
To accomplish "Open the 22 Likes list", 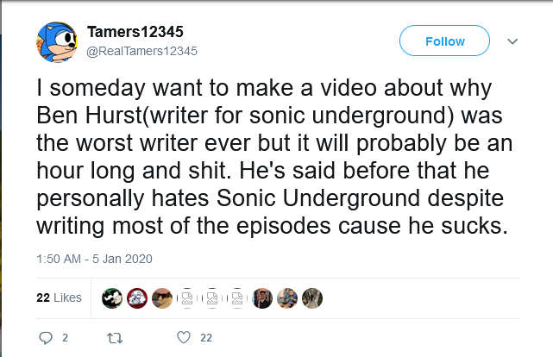I will (x=59, y=297).
